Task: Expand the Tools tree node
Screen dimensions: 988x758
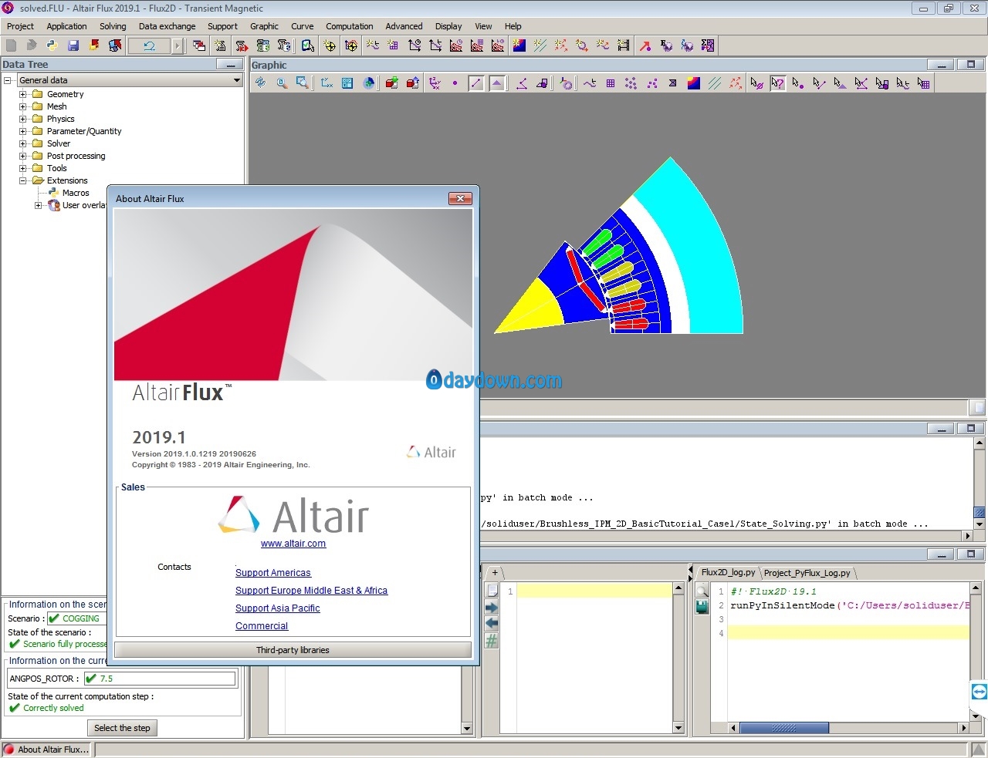Action: 23,168
